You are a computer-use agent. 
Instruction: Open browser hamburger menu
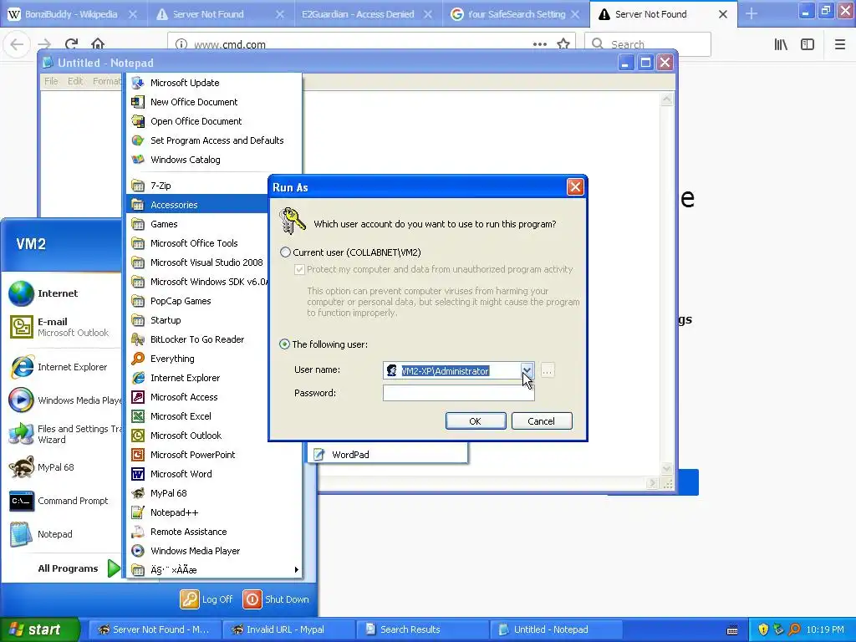pyautogui.click(x=840, y=44)
